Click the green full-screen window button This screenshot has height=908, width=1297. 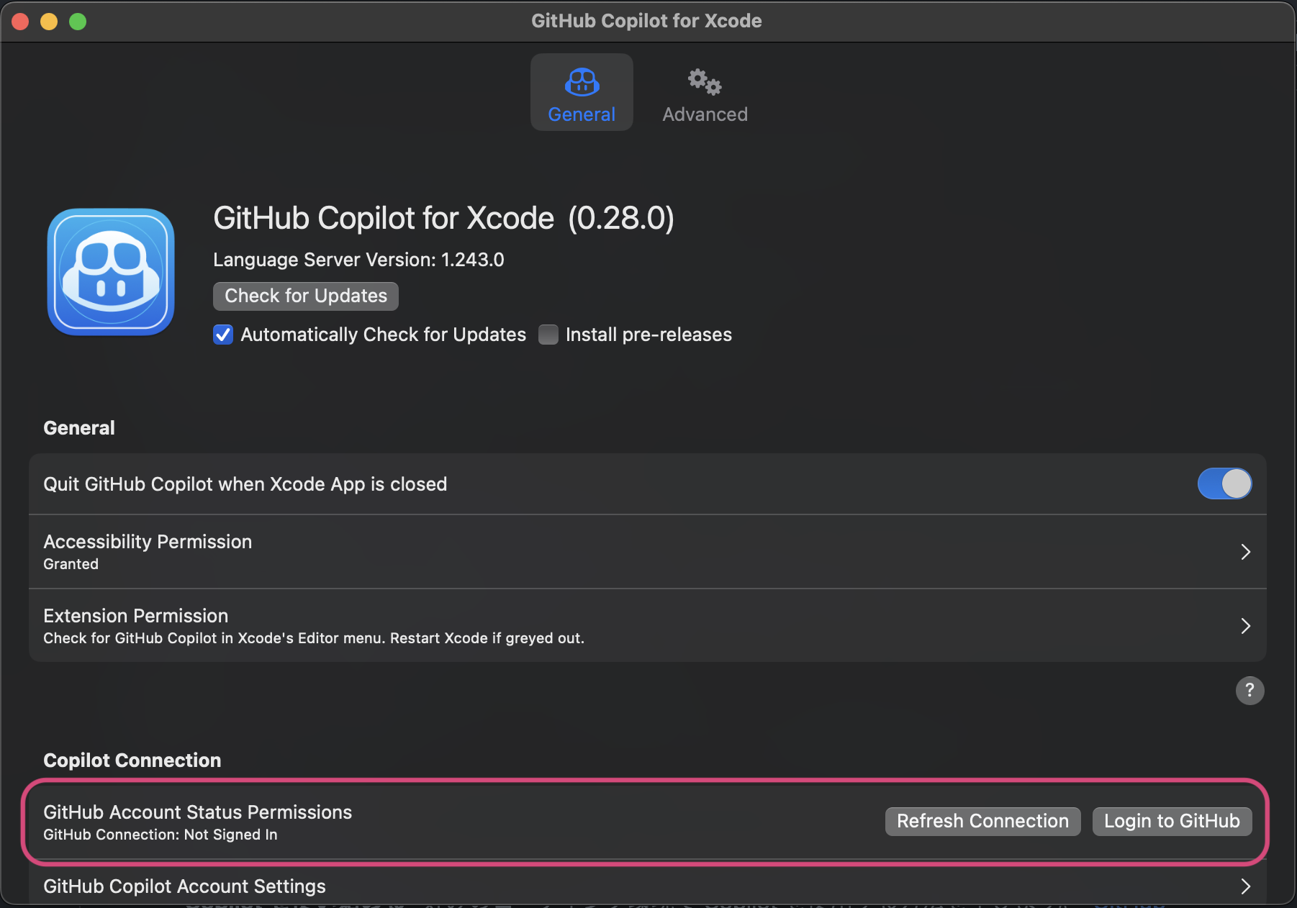[x=78, y=22]
